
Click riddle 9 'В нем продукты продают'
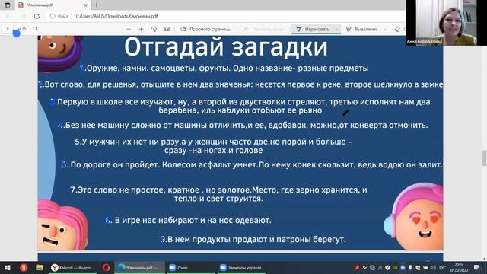(x=253, y=239)
